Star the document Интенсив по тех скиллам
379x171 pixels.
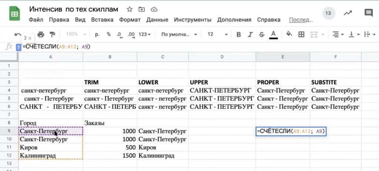130,9
